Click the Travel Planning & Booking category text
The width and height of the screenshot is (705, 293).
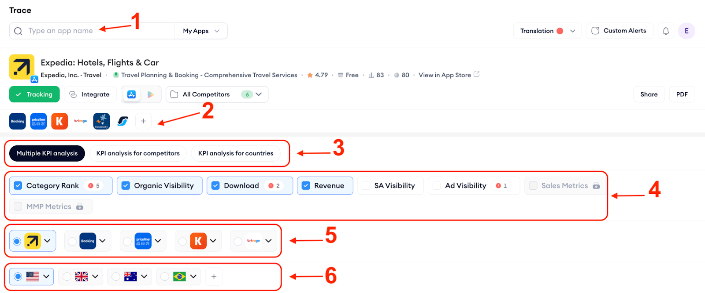point(209,75)
